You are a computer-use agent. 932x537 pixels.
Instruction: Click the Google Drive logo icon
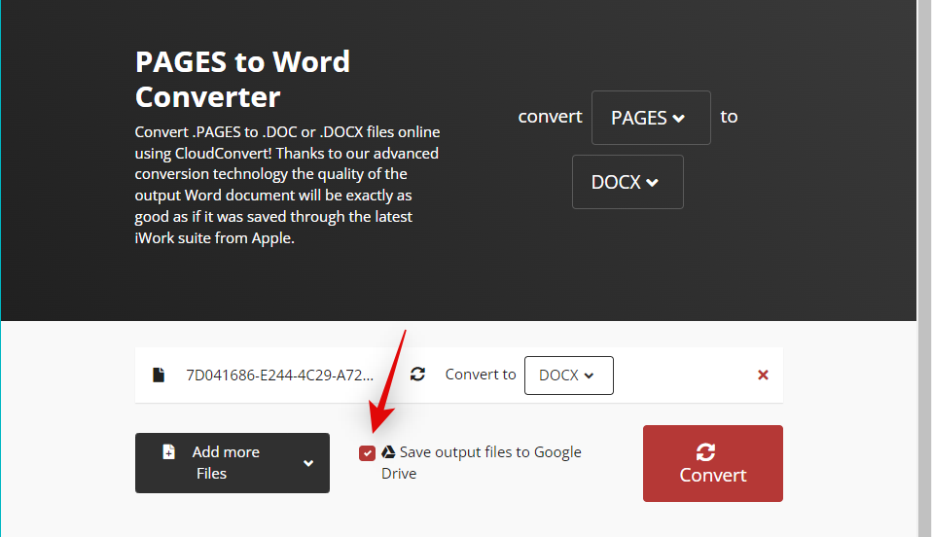click(389, 452)
